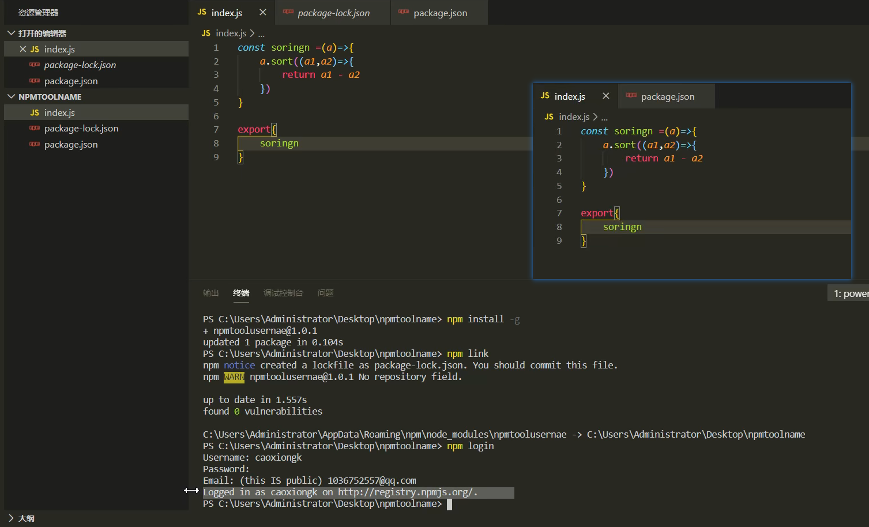Image resolution: width=869 pixels, height=527 pixels.
Task: Click the 资源管理器 explorer title
Action: click(x=38, y=12)
